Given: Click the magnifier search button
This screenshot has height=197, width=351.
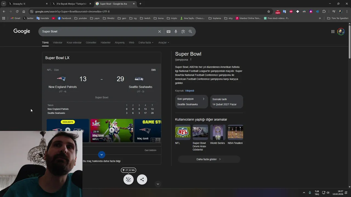Looking at the screenshot, I should tap(190, 31).
